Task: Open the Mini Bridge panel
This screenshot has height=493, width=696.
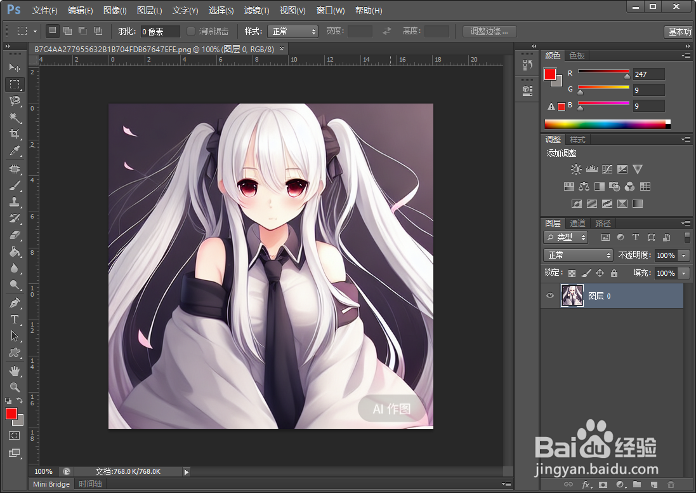Action: [x=51, y=484]
